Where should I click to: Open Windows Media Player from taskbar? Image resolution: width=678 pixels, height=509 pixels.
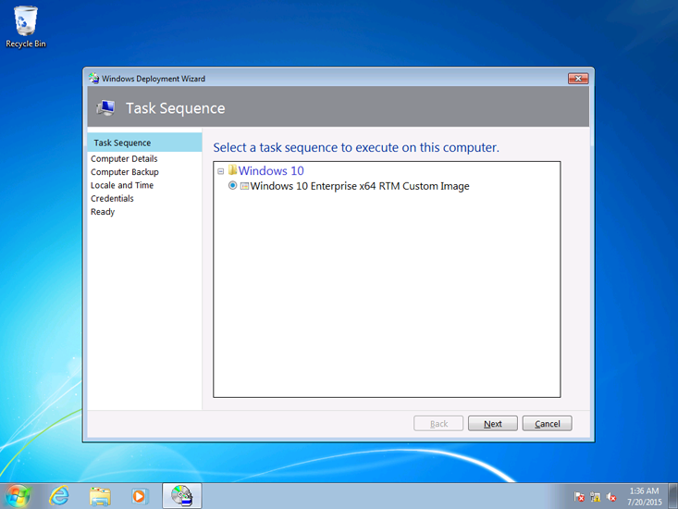139,495
